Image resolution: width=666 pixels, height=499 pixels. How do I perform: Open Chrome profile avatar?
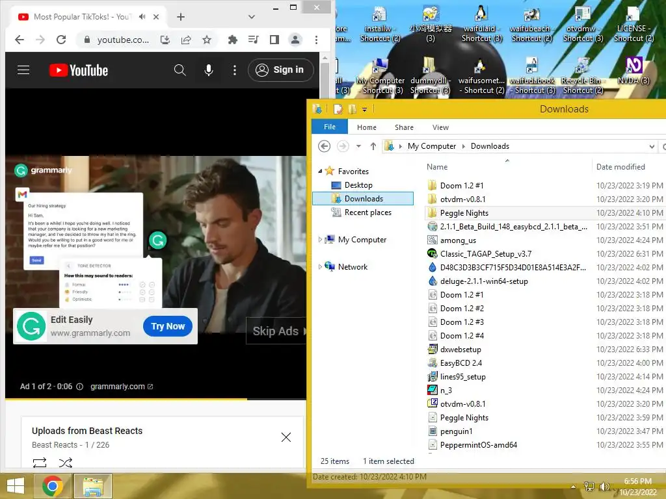pyautogui.click(x=295, y=40)
